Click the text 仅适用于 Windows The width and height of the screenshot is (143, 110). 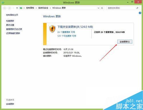[x=72, y=56]
